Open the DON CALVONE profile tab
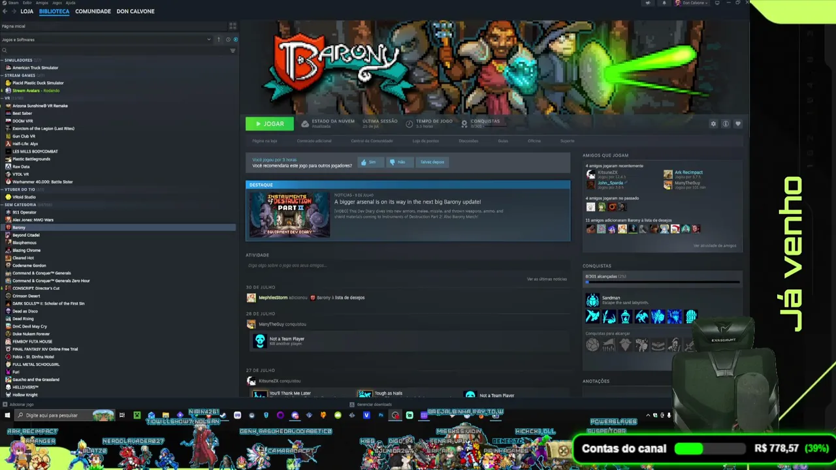The height and width of the screenshot is (470, 836). pyautogui.click(x=135, y=12)
